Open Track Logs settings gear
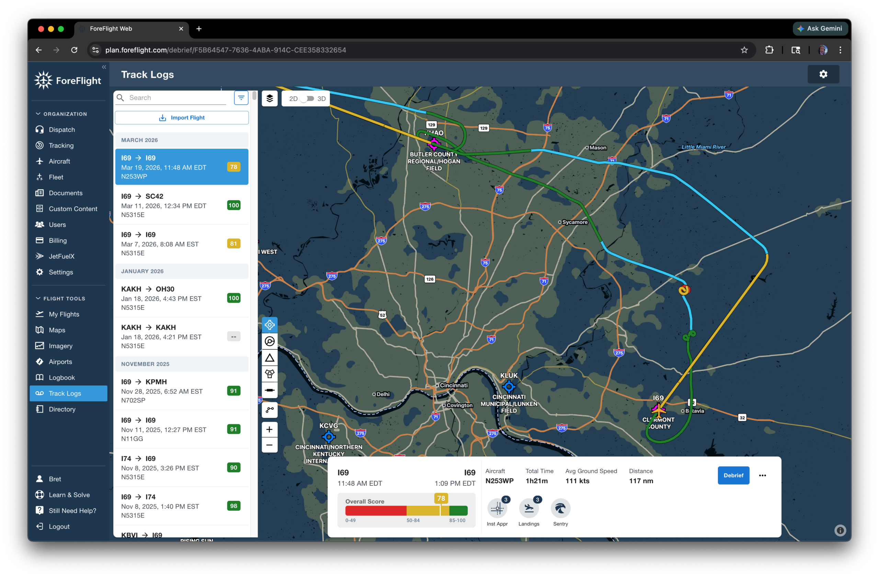The image size is (879, 578). [823, 74]
